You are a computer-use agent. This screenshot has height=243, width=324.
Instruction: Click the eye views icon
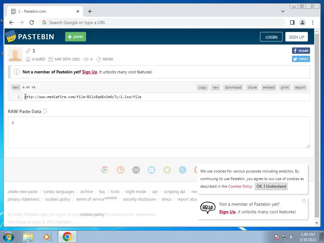pyautogui.click(x=86, y=59)
